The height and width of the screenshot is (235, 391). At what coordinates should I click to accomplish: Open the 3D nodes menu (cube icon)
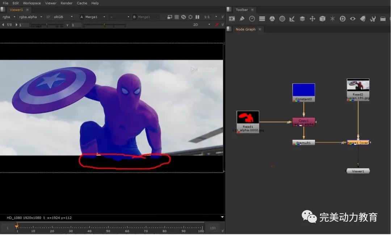[x=323, y=19]
